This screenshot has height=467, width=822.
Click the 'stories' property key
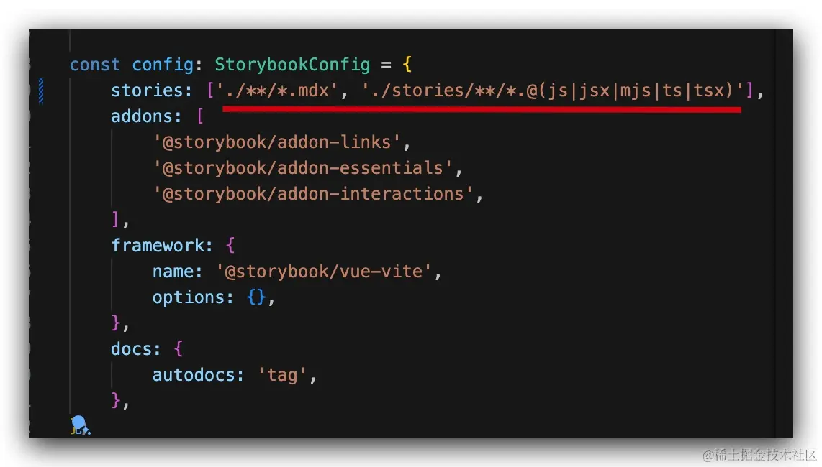click(147, 91)
